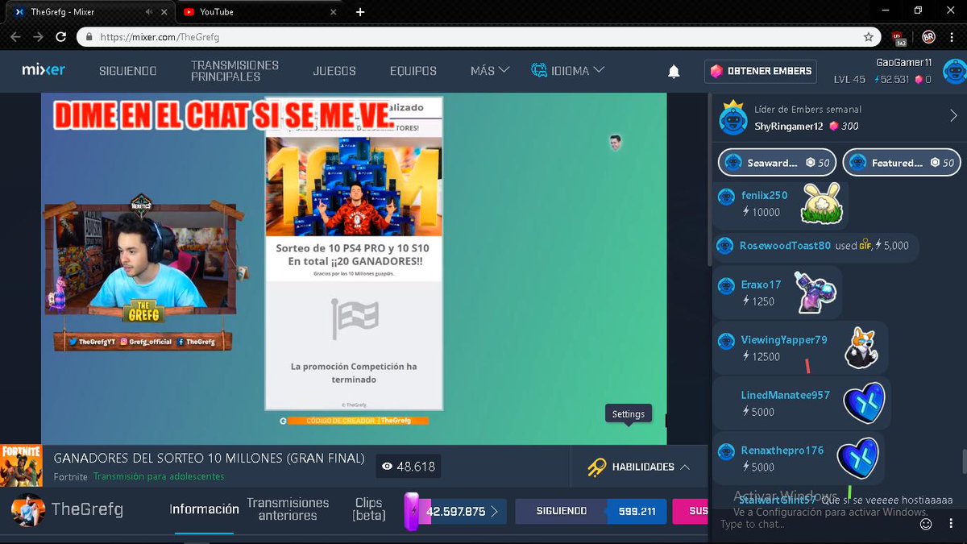Viewport: 967px width, 544px height.
Task: Go forward in browser history
Action: coord(38,37)
